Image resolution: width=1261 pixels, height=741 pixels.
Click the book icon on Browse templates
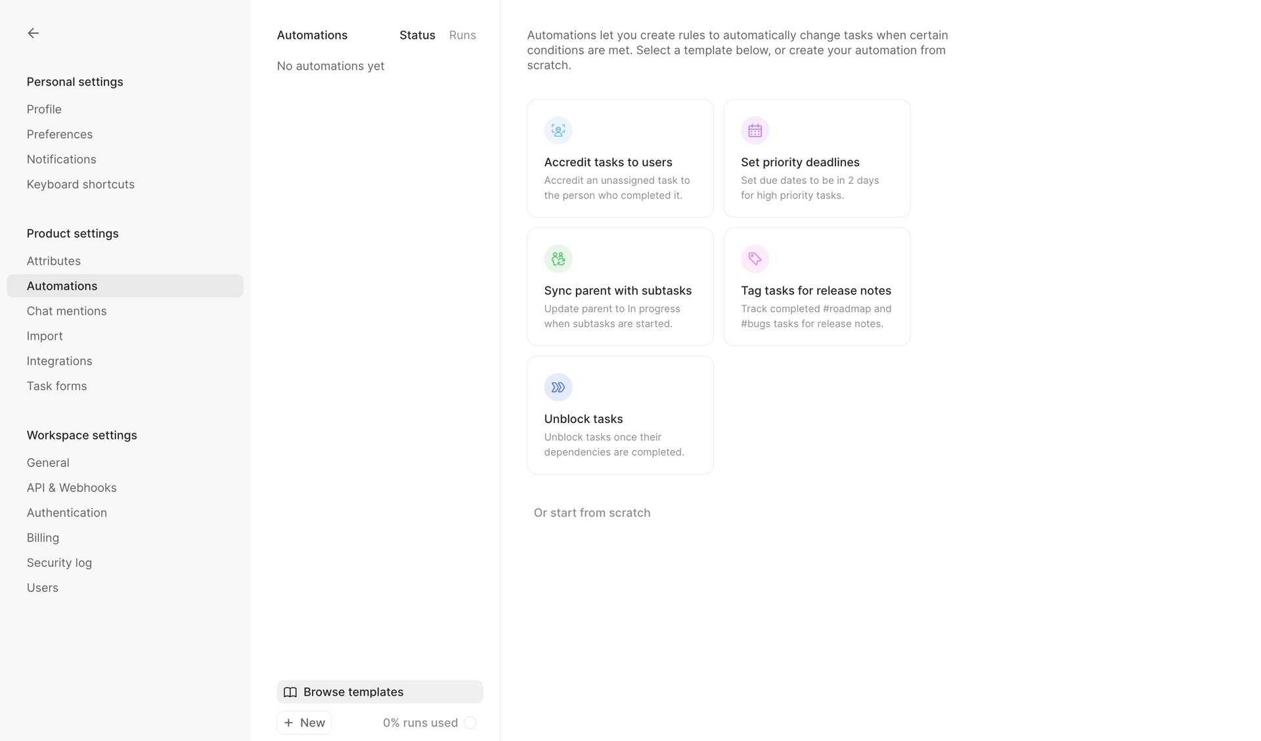[290, 692]
